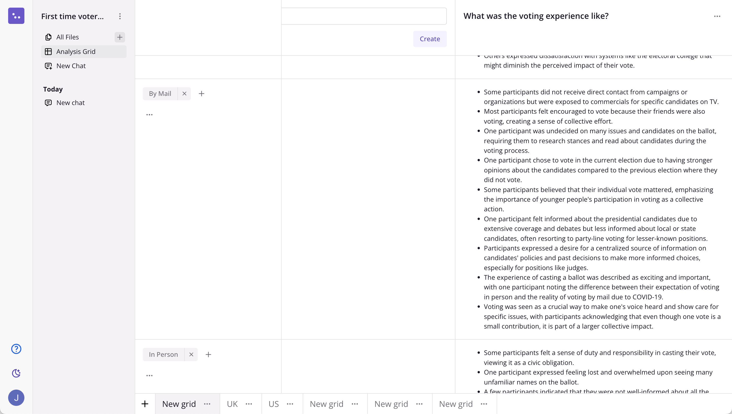Add a tag next to In Person
732x414 pixels.
pos(208,354)
